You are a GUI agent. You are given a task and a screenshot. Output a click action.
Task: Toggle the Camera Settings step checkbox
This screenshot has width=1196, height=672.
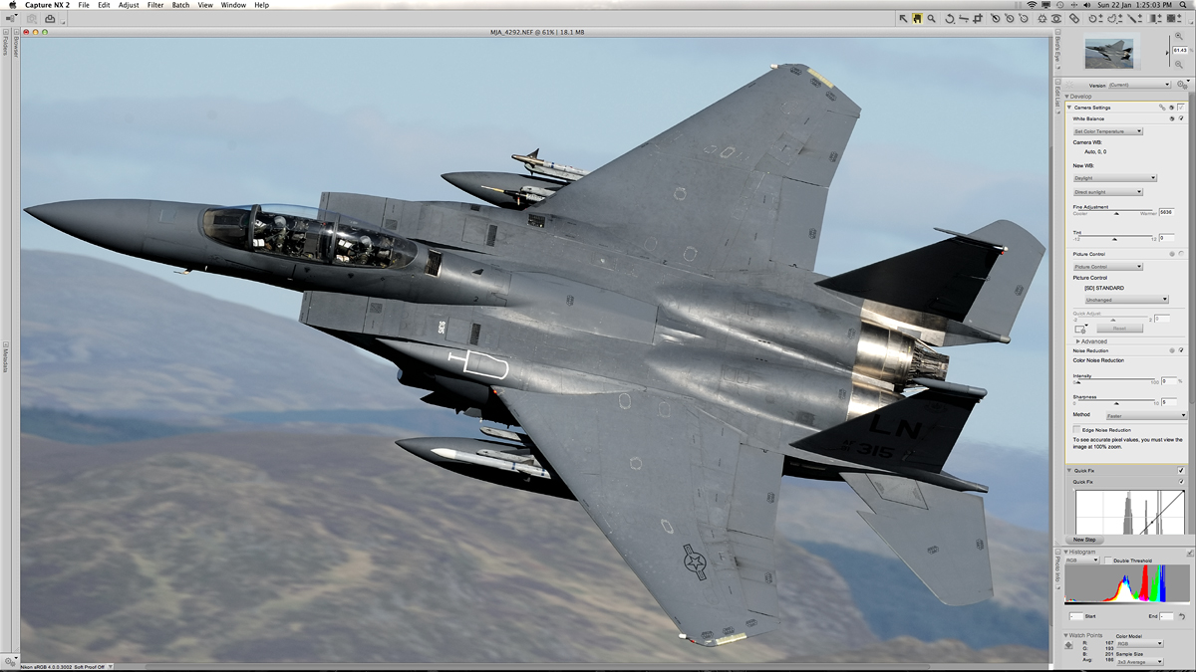click(1181, 108)
